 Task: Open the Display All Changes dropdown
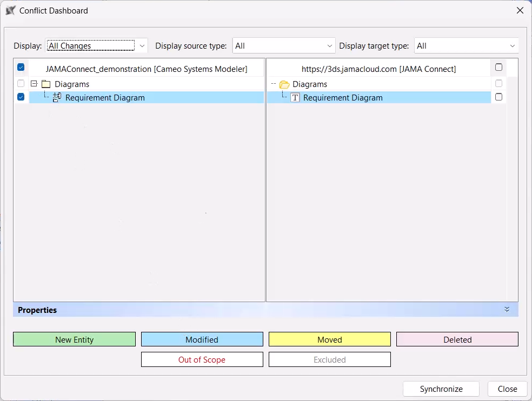pos(96,46)
